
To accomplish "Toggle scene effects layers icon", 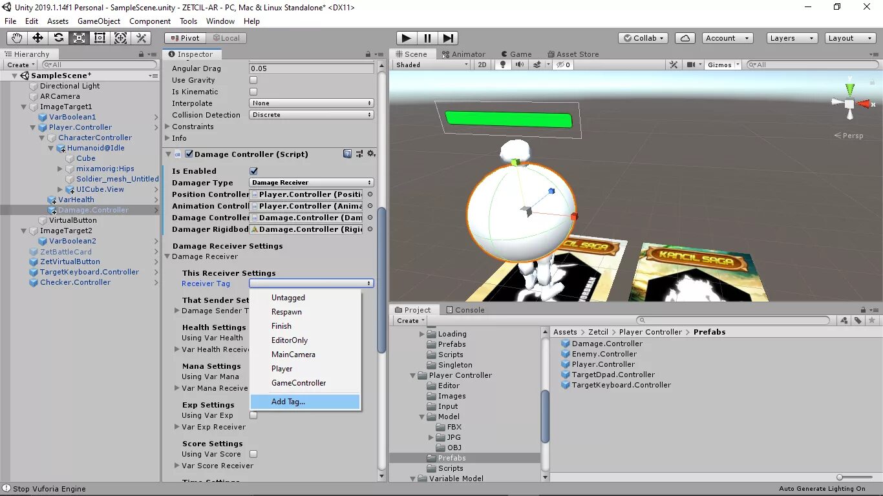I will pyautogui.click(x=537, y=65).
